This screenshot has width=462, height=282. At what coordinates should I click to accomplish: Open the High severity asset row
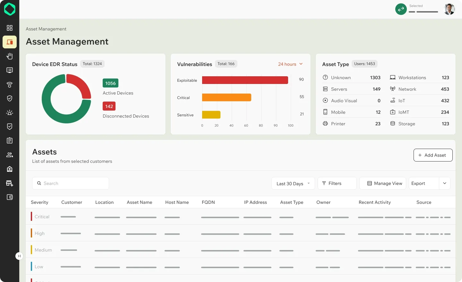(x=241, y=233)
